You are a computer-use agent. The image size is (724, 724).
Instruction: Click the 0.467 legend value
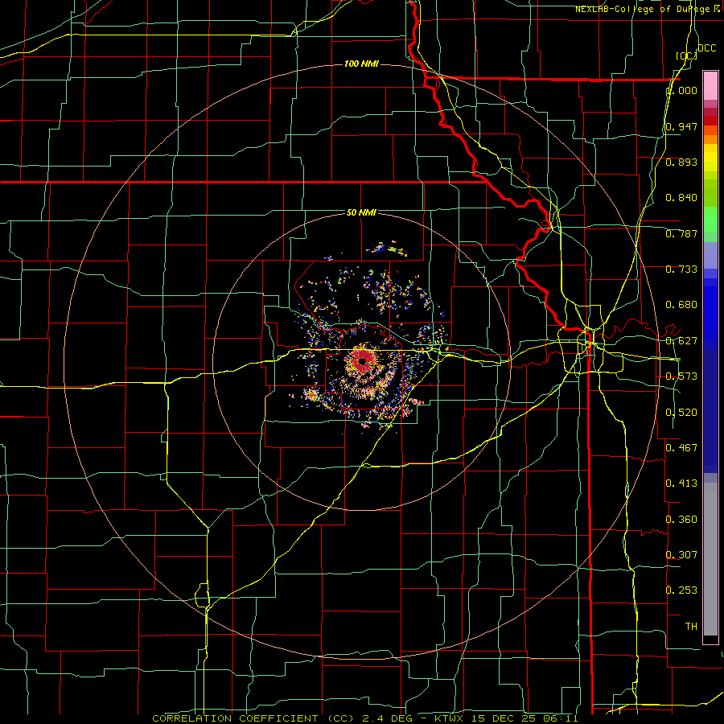coord(681,448)
